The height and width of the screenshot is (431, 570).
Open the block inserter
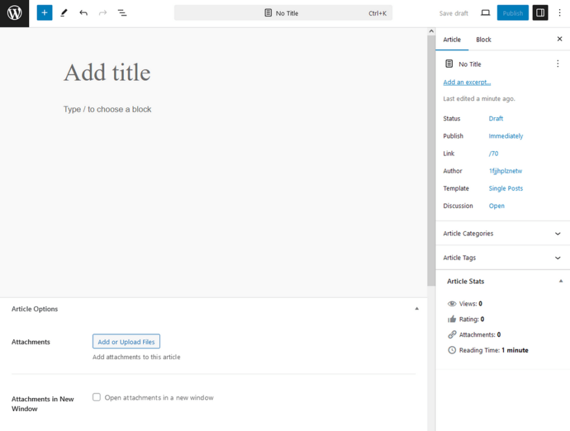coord(44,12)
